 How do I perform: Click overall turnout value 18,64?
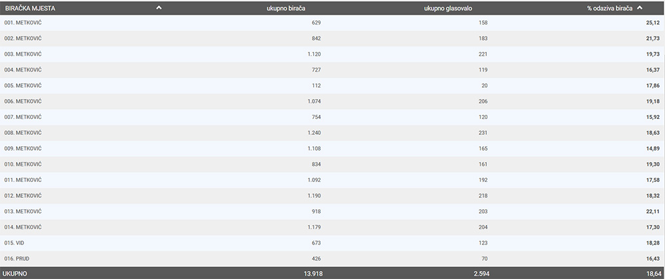(x=651, y=273)
